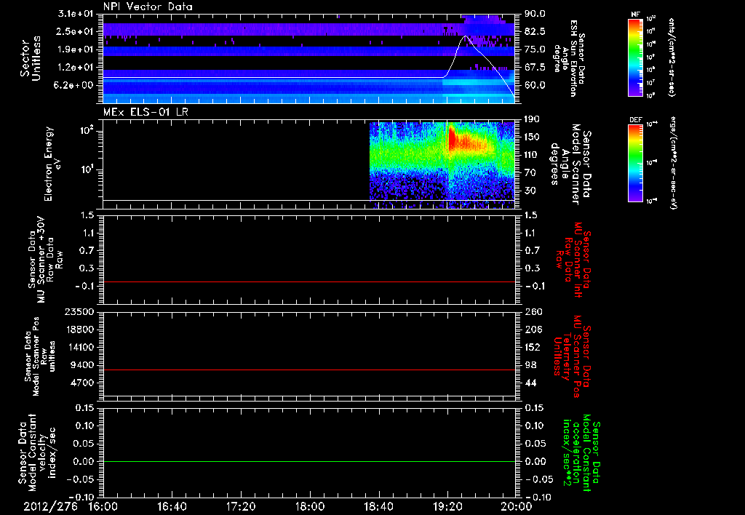The image size is (745, 515).
Task: Click the '70' scanner angle tick value
Action: [x=530, y=173]
